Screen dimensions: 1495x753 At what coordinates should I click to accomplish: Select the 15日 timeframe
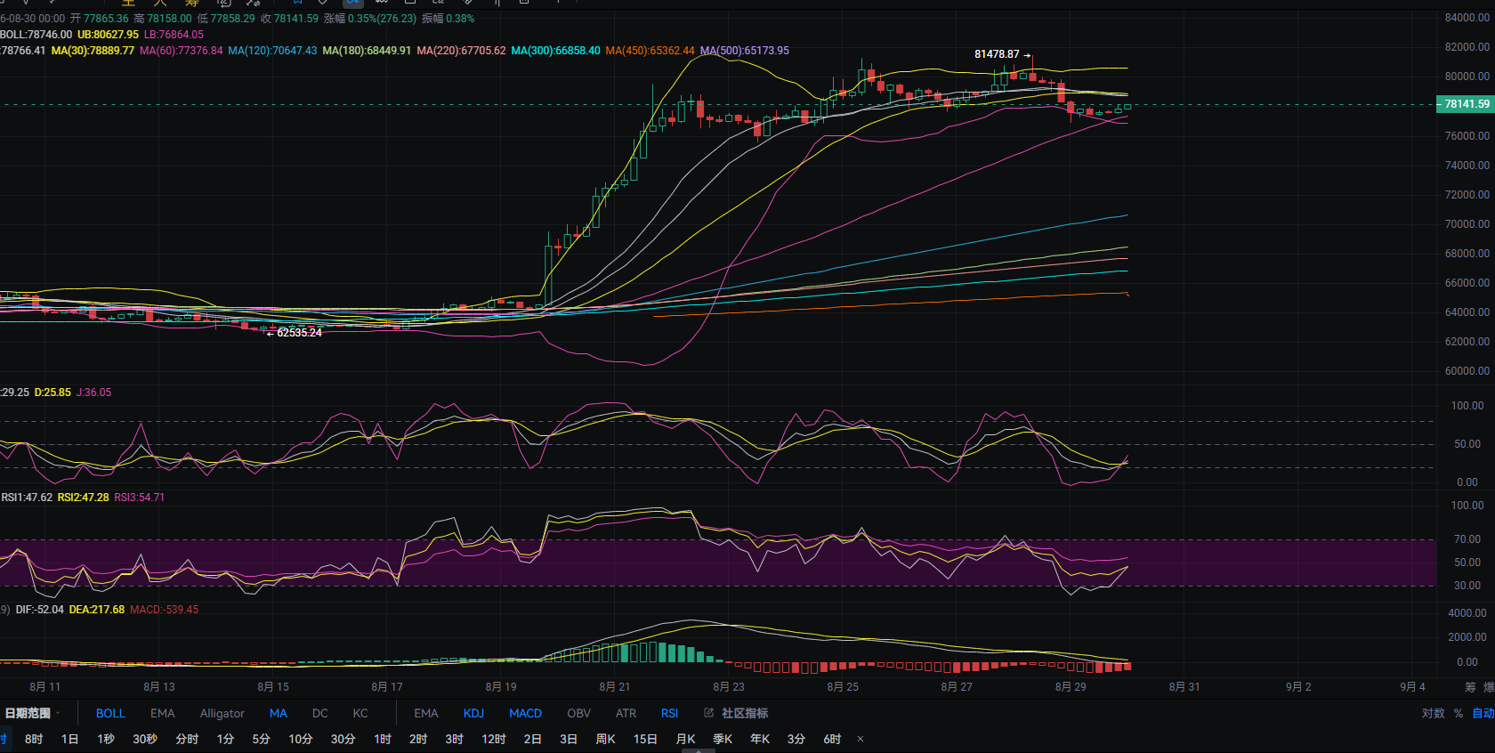[645, 739]
